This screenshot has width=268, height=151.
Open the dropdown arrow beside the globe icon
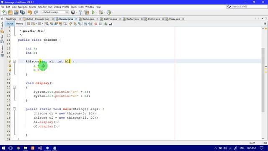tap(76, 12)
